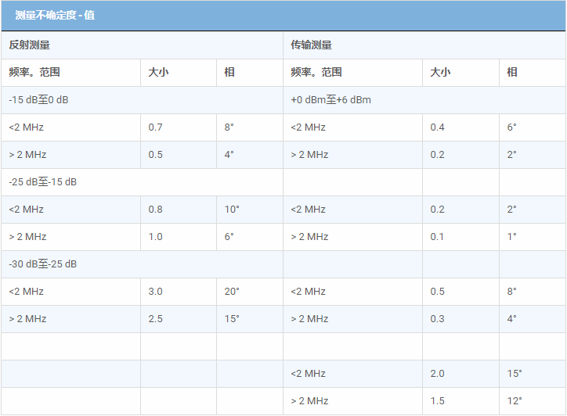Click 相 column header under 反射测量
Image resolution: width=567 pixels, height=416 pixels.
tap(229, 73)
